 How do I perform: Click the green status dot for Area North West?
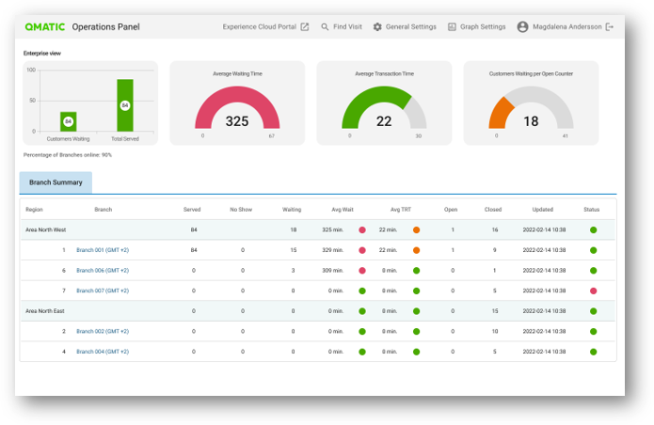pyautogui.click(x=594, y=230)
